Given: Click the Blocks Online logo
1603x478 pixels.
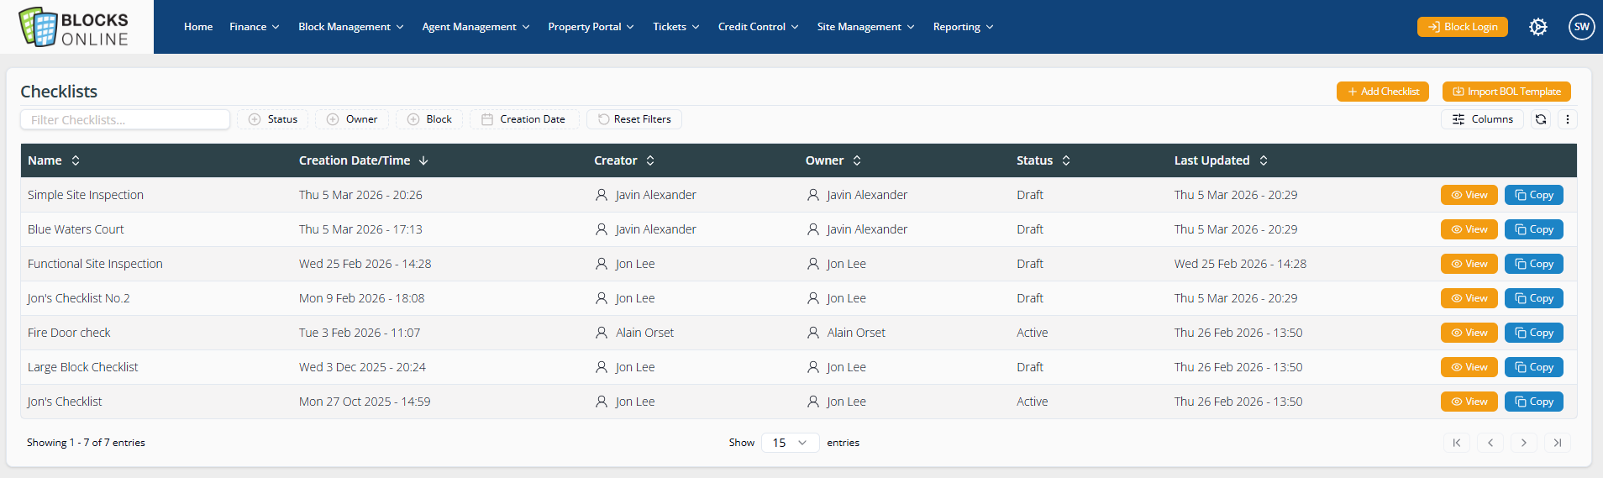Looking at the screenshot, I should (x=76, y=27).
